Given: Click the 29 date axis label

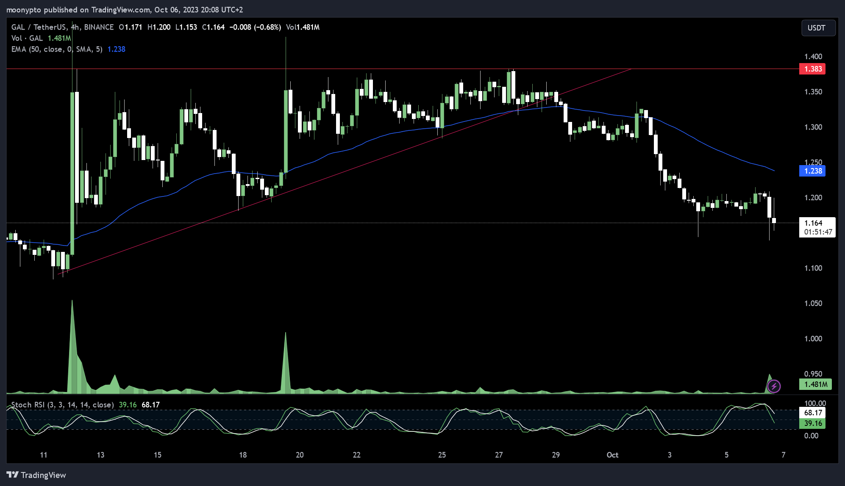Looking at the screenshot, I should (556, 455).
